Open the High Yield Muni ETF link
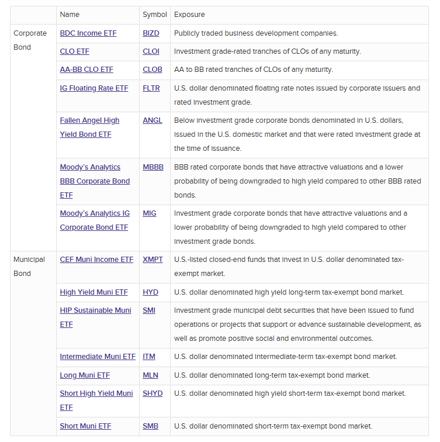The image size is (440, 442). click(94, 292)
